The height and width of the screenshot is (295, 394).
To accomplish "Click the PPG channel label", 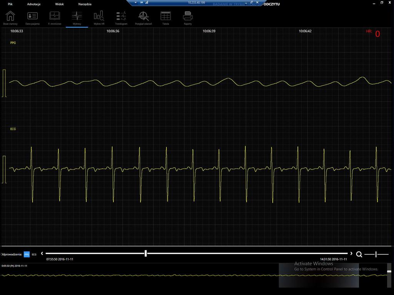I will click(13, 43).
